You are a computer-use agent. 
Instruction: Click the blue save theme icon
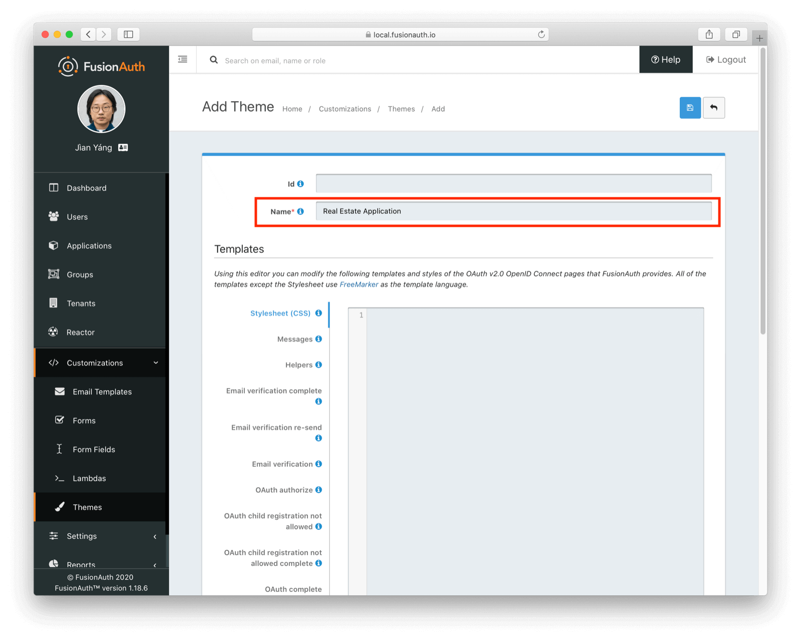[690, 108]
